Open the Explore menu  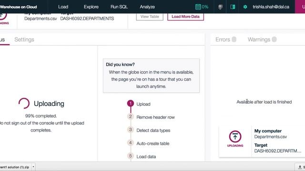click(91, 7)
